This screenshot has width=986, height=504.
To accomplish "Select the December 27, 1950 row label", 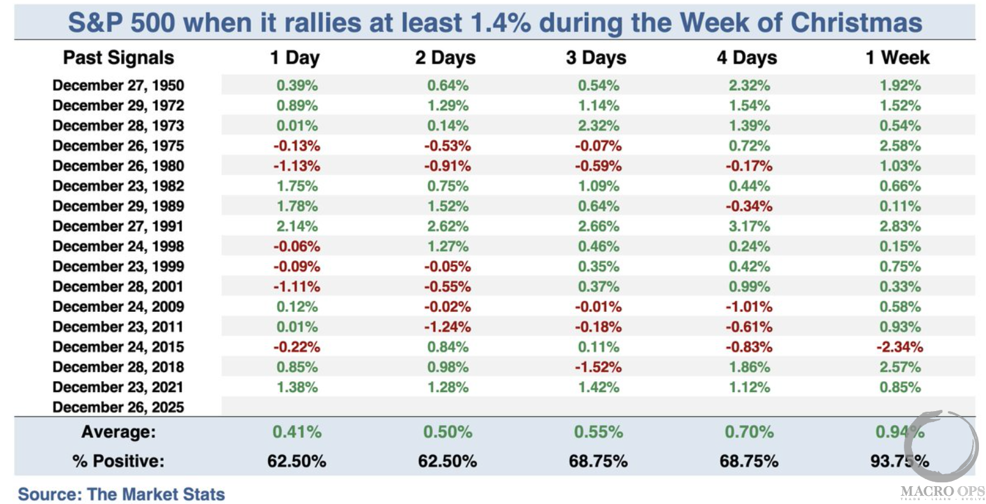I will [x=118, y=85].
